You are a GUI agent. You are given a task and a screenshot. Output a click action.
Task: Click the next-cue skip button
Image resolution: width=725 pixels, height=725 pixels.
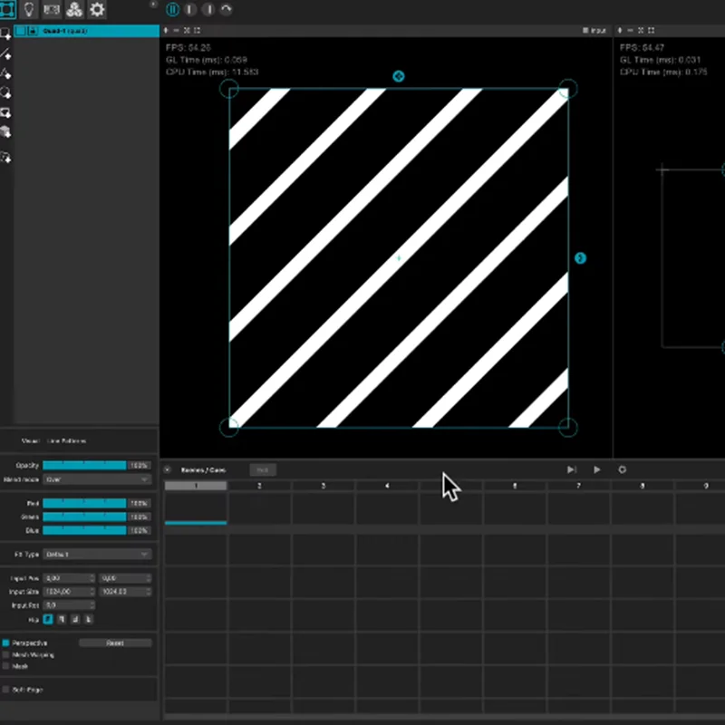[572, 469]
